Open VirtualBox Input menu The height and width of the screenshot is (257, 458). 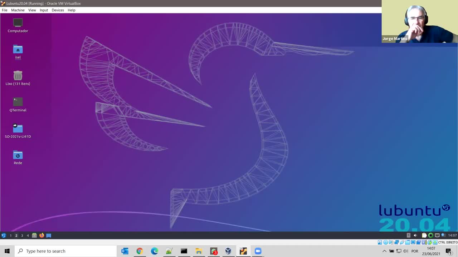(x=44, y=10)
